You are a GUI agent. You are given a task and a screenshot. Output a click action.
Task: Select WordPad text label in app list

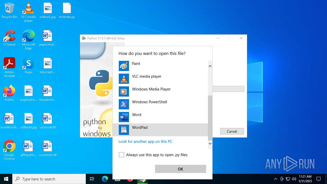[x=139, y=128]
